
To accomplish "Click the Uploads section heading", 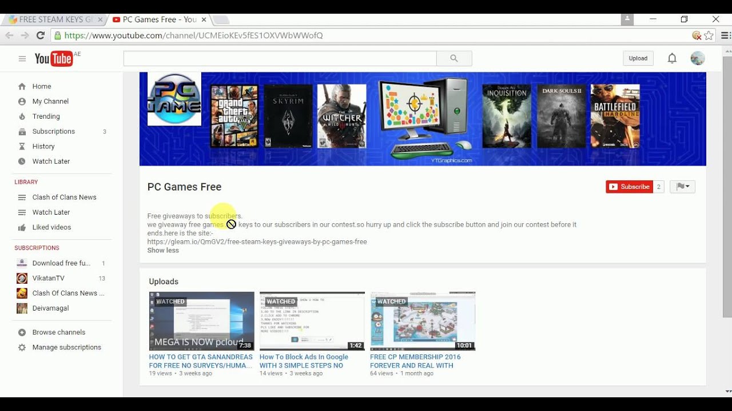I will click(164, 281).
